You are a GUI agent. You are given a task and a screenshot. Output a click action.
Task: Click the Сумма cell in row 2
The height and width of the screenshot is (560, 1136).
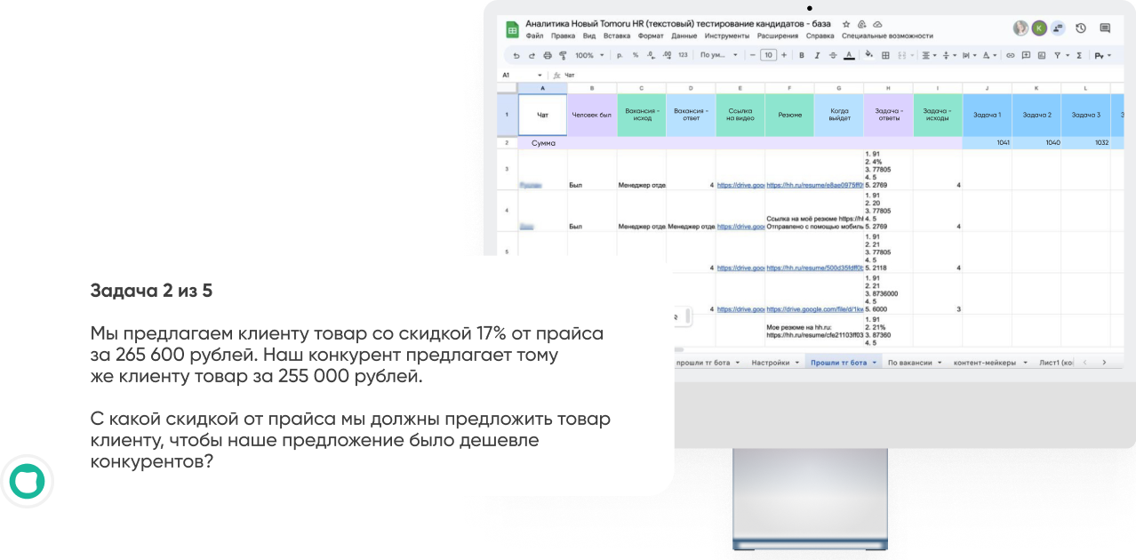[x=543, y=142]
